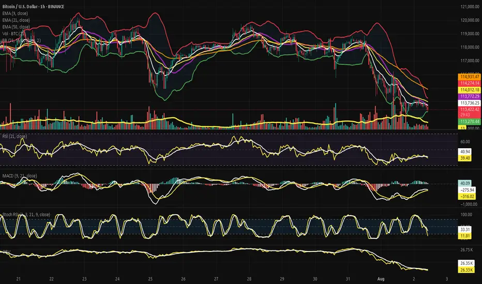Click date 31 on the time axis
This screenshot has width=482, height=284.
coord(348,279)
